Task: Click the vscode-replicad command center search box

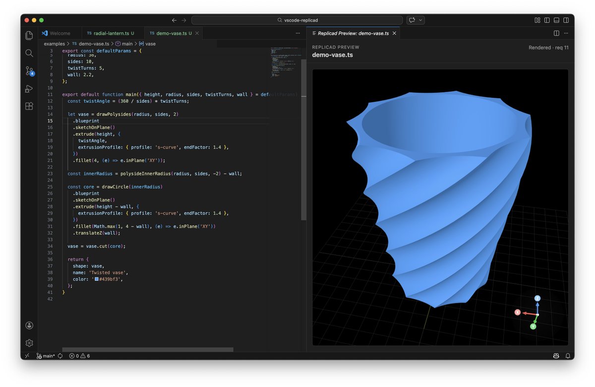Action: 297,20
